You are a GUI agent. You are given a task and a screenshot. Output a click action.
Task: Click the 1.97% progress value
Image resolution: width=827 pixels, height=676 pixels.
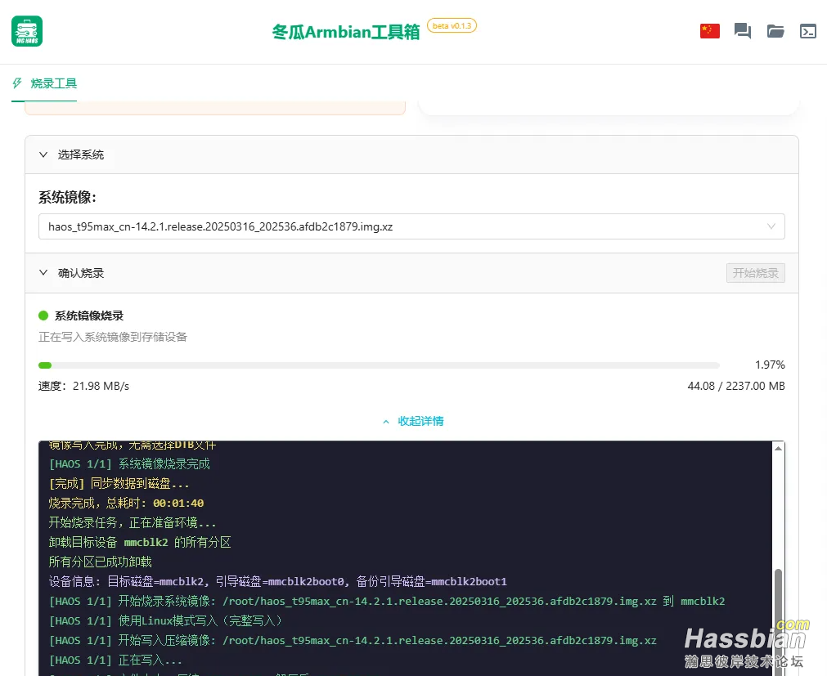point(770,365)
